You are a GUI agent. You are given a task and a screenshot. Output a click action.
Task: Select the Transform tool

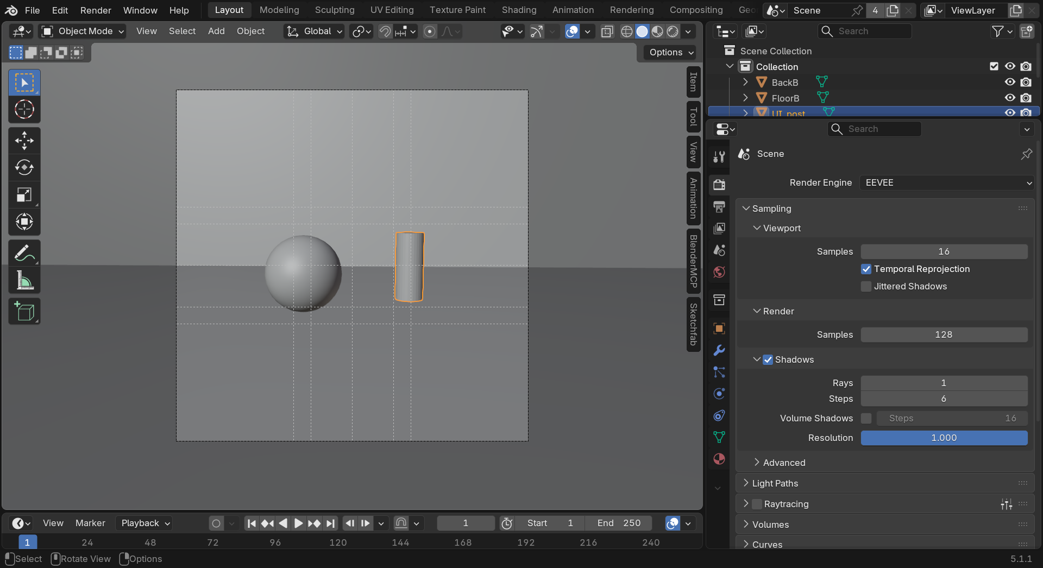24,222
